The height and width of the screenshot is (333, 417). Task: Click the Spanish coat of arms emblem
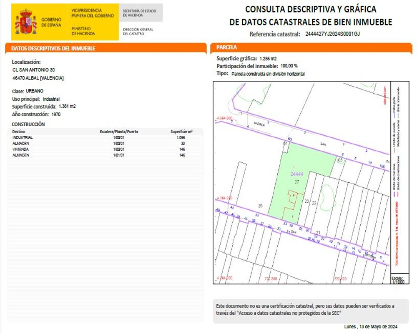click(x=26, y=22)
